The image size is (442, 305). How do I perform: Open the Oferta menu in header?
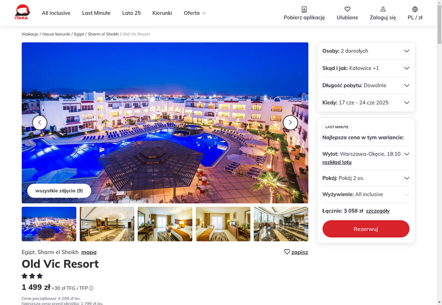(x=195, y=13)
